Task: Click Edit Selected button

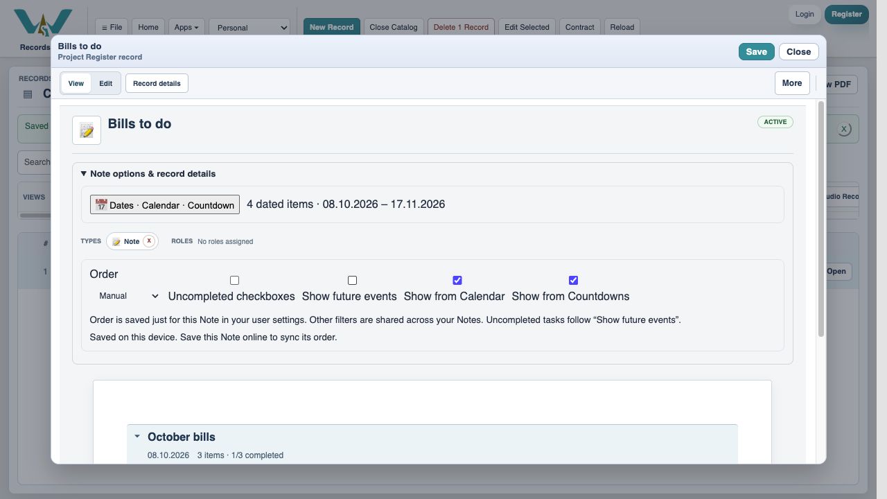Action: tap(527, 27)
